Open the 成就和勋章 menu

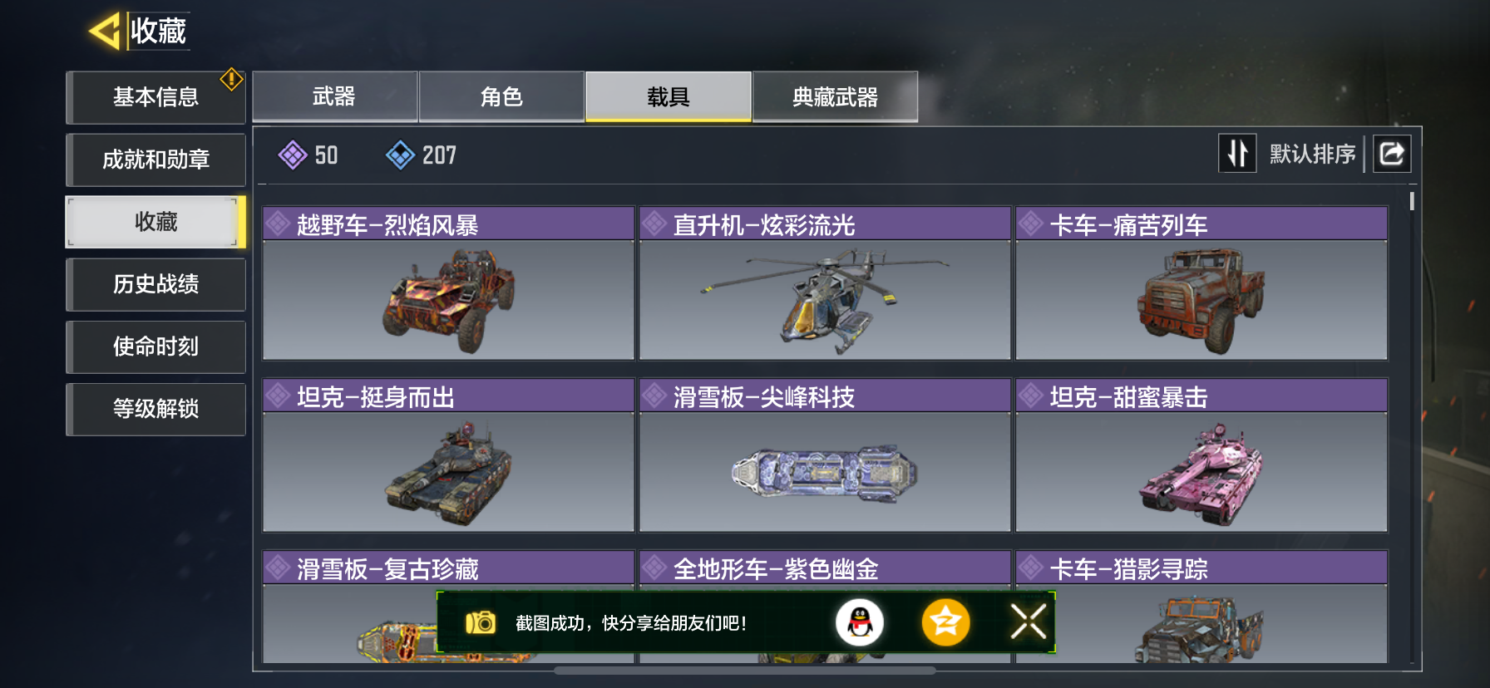pos(156,160)
